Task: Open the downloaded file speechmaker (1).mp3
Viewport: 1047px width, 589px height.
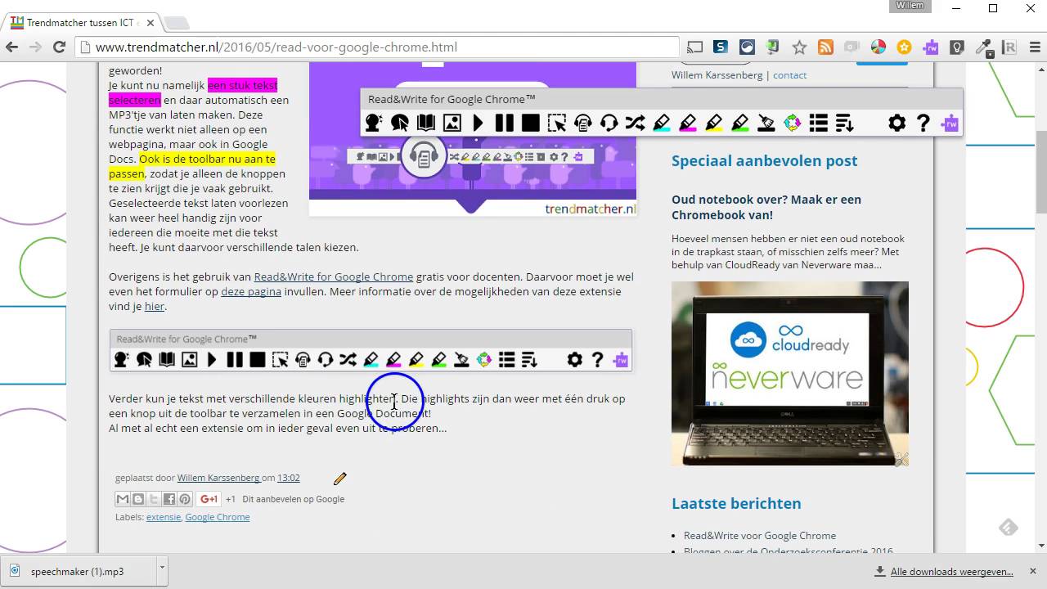Action: point(78,571)
